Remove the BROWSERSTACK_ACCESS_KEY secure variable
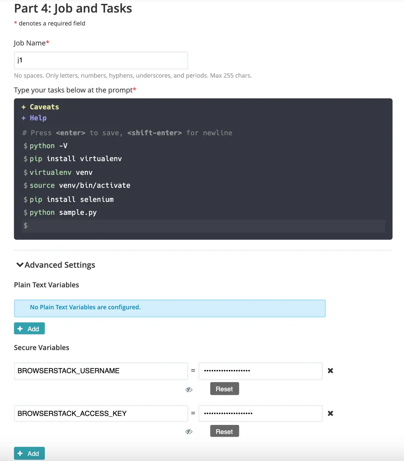Viewport: 404px width, 461px height. click(330, 413)
